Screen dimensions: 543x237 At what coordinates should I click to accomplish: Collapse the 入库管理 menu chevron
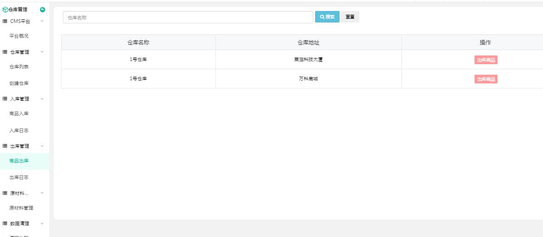point(42,99)
